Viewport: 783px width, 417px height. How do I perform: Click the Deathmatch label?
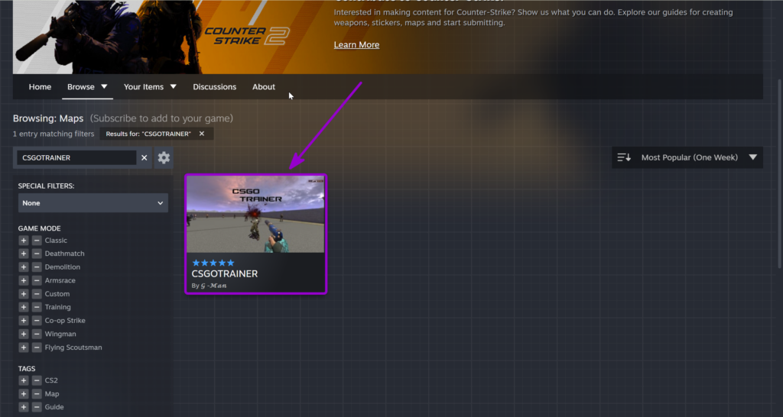(x=64, y=254)
